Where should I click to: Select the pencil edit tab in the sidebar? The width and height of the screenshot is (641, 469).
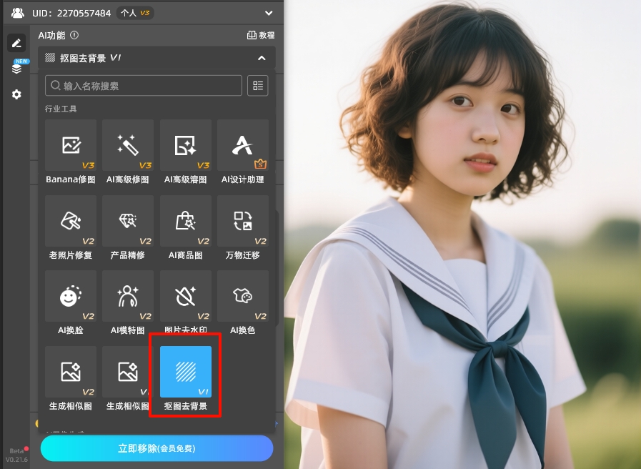tap(16, 43)
